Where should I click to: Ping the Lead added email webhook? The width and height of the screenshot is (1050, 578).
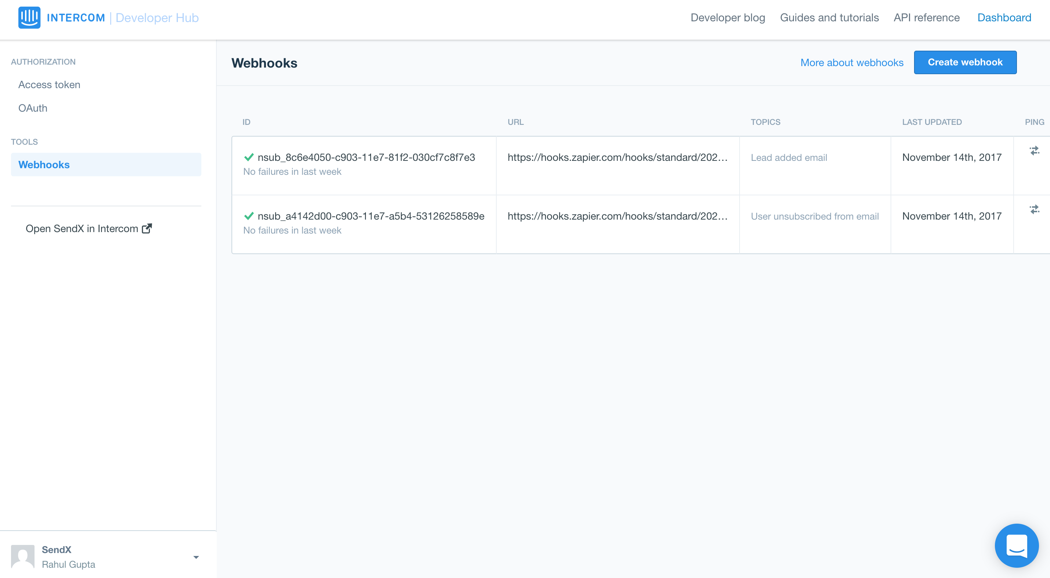(x=1034, y=151)
